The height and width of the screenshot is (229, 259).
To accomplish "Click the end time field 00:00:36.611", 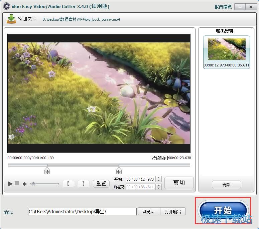I will 140,187.
